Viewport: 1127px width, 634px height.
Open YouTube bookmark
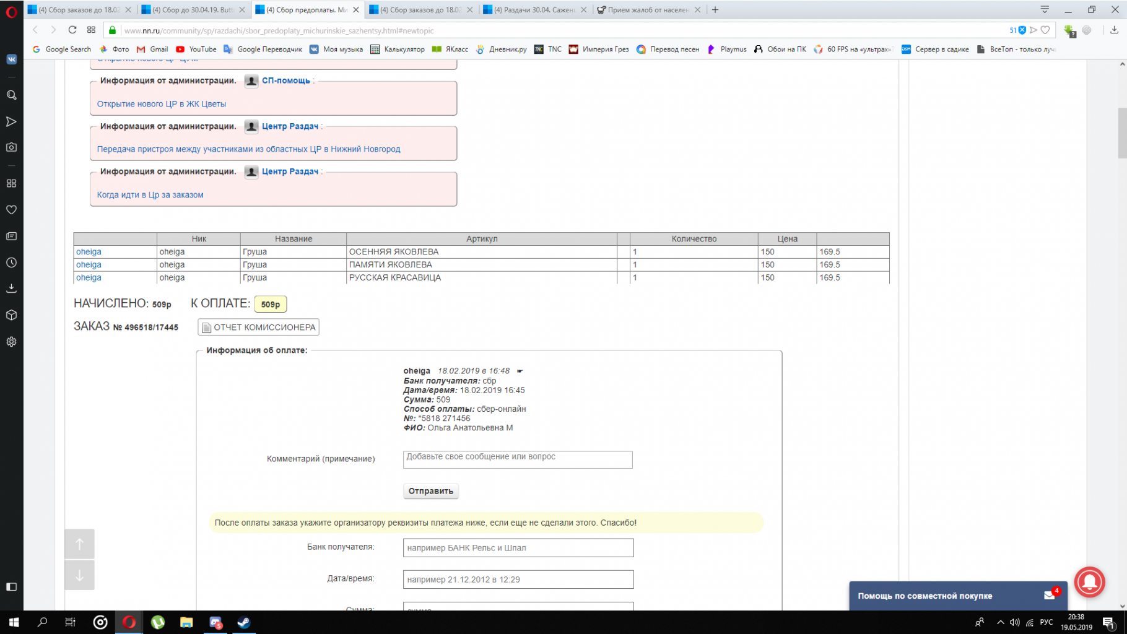[x=196, y=49]
